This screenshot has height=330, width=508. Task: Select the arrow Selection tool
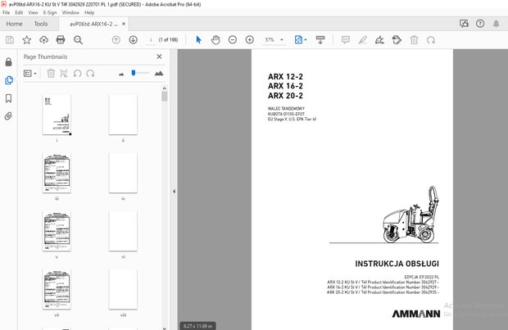198,40
